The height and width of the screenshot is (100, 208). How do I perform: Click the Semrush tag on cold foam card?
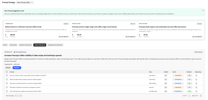[x=66, y=24]
